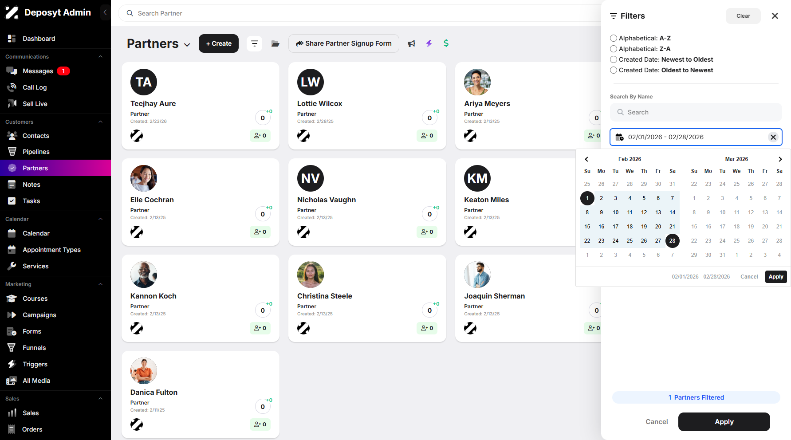Click the purple lightning bolt icon
Screen dimensions: 791x440
429,43
